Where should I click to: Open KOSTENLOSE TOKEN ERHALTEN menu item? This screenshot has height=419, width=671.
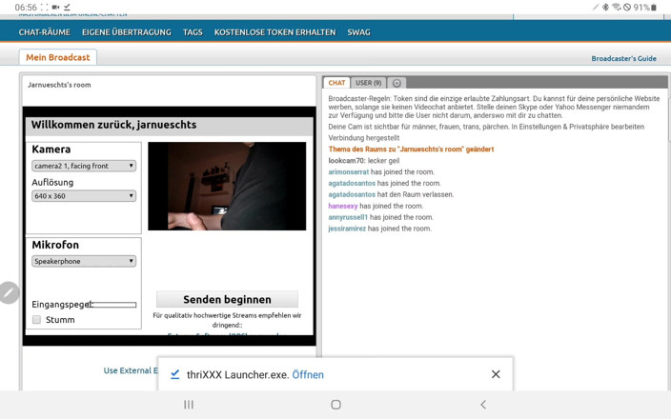(275, 32)
